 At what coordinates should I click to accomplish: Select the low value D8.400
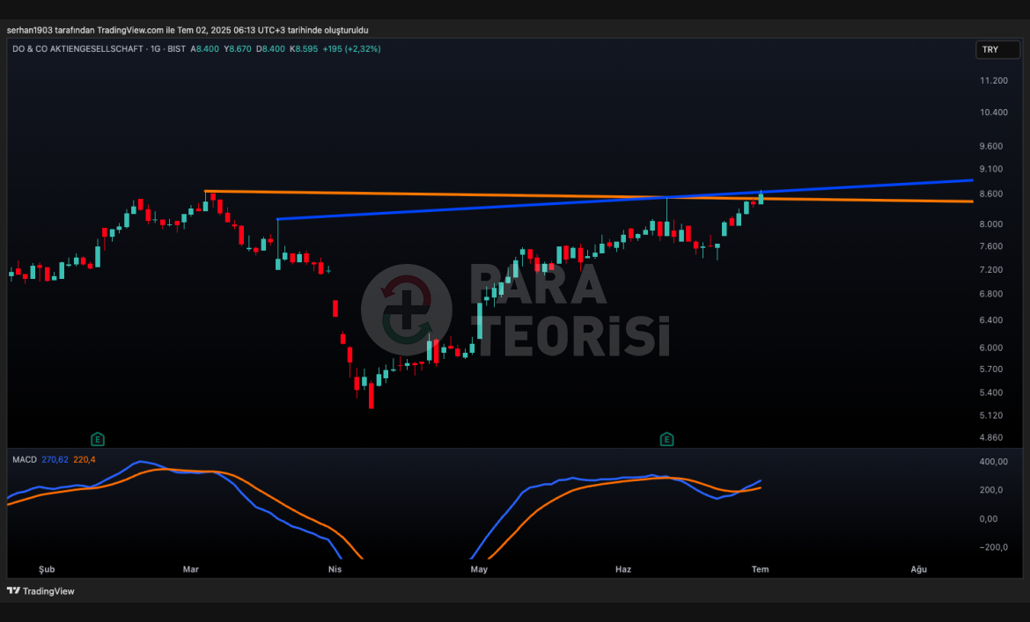pos(270,48)
